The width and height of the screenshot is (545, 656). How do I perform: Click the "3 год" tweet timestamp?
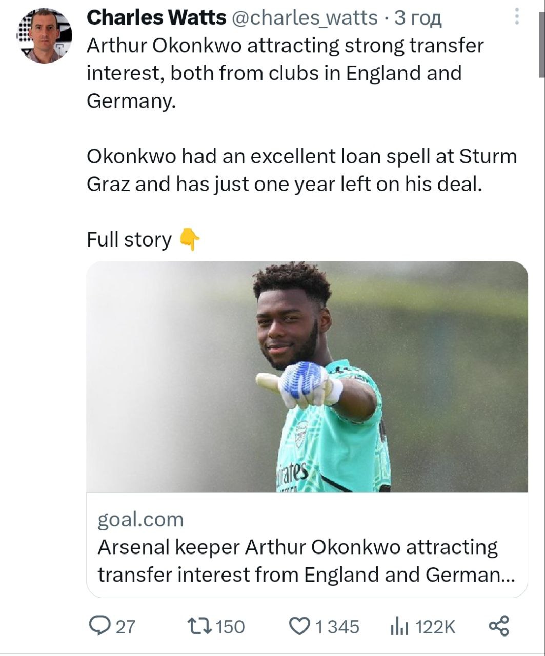click(418, 18)
